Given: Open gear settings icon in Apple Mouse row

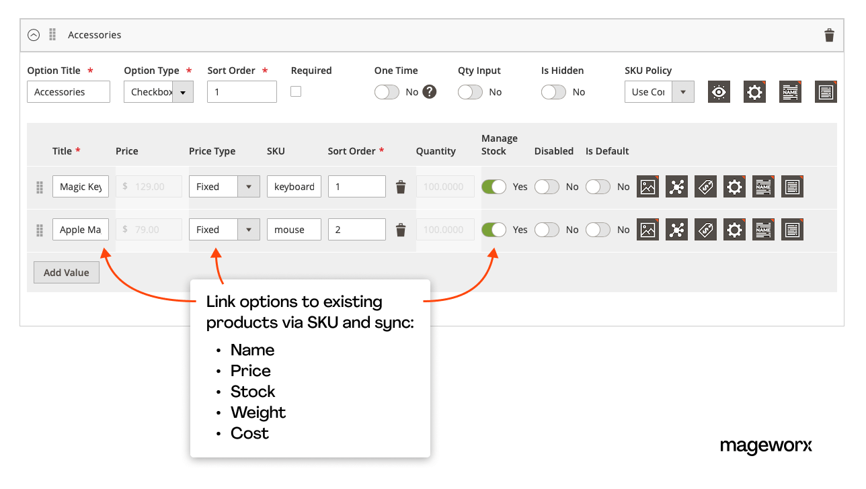Looking at the screenshot, I should pyautogui.click(x=734, y=230).
